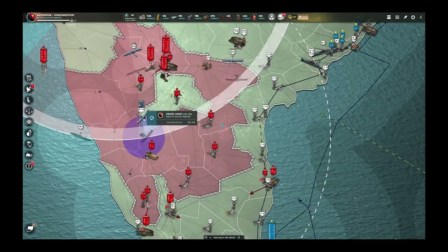This screenshot has height=252, width=448.
Task: Collapse the top bar with left chevron
Action: (x=421, y=17)
